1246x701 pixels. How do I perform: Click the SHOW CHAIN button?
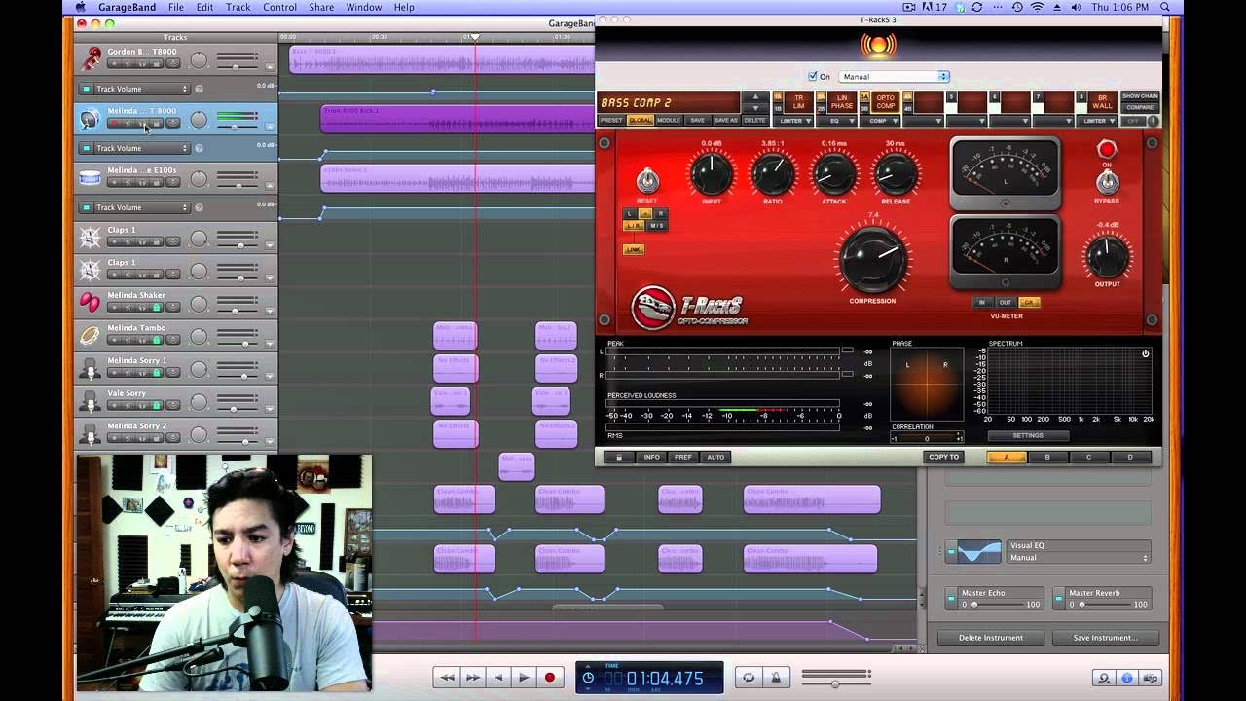click(x=1140, y=96)
